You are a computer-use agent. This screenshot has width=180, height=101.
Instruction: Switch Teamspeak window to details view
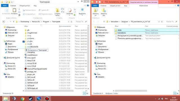(x=84, y=93)
